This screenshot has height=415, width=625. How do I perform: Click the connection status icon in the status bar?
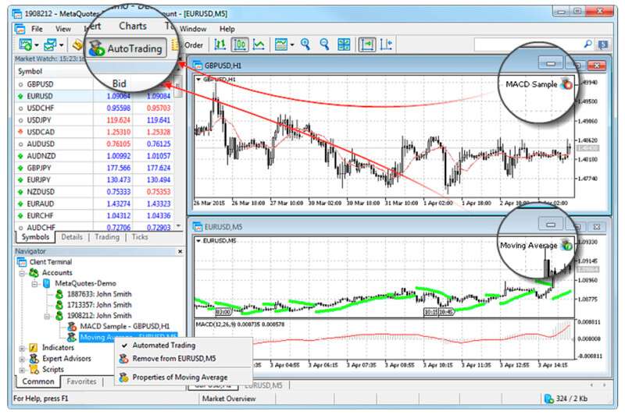pos(549,399)
